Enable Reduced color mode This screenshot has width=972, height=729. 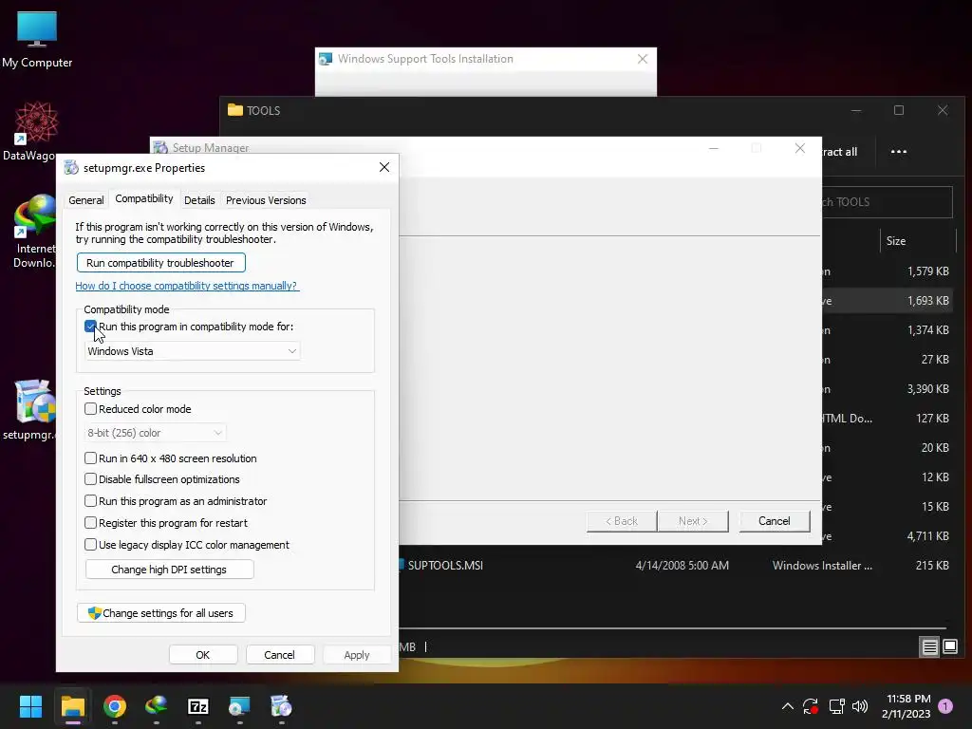(90, 409)
